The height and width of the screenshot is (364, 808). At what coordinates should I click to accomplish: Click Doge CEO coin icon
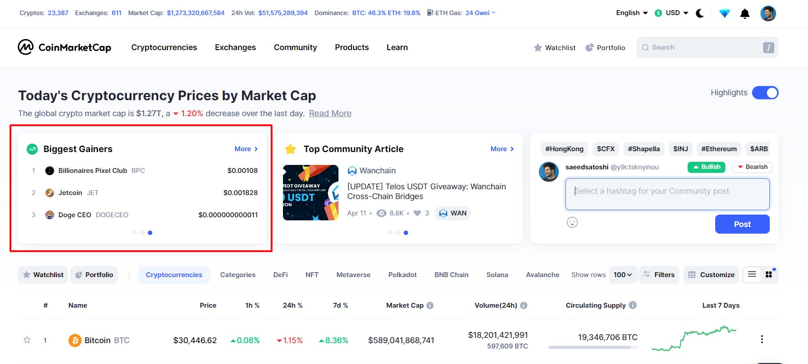point(50,215)
